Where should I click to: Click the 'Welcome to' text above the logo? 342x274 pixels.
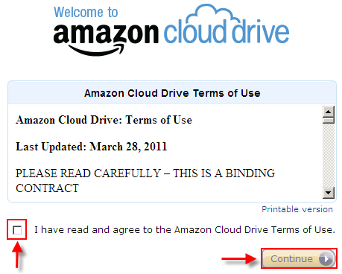point(86,12)
